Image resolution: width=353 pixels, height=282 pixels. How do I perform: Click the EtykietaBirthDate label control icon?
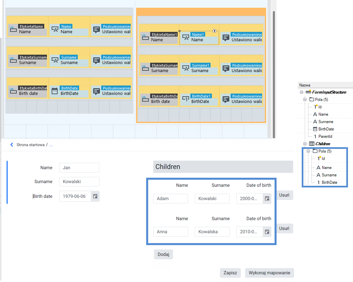13,91
